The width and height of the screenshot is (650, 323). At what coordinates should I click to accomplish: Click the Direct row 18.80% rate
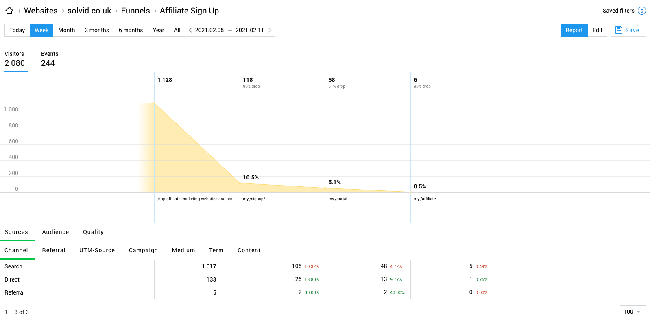tap(312, 280)
